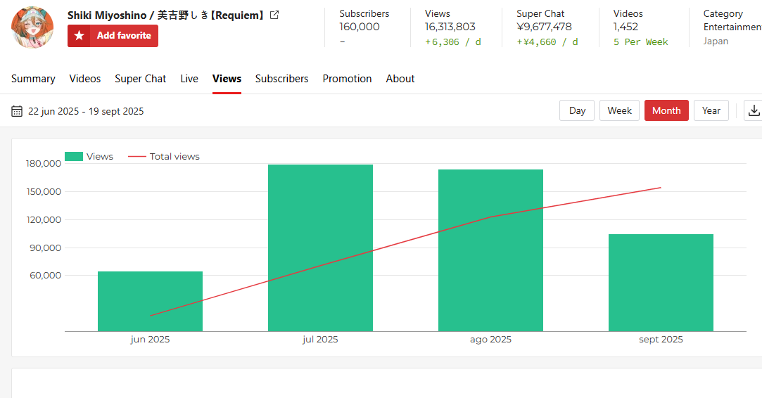Click the Views count 16,313,803
The image size is (762, 398).
point(450,27)
